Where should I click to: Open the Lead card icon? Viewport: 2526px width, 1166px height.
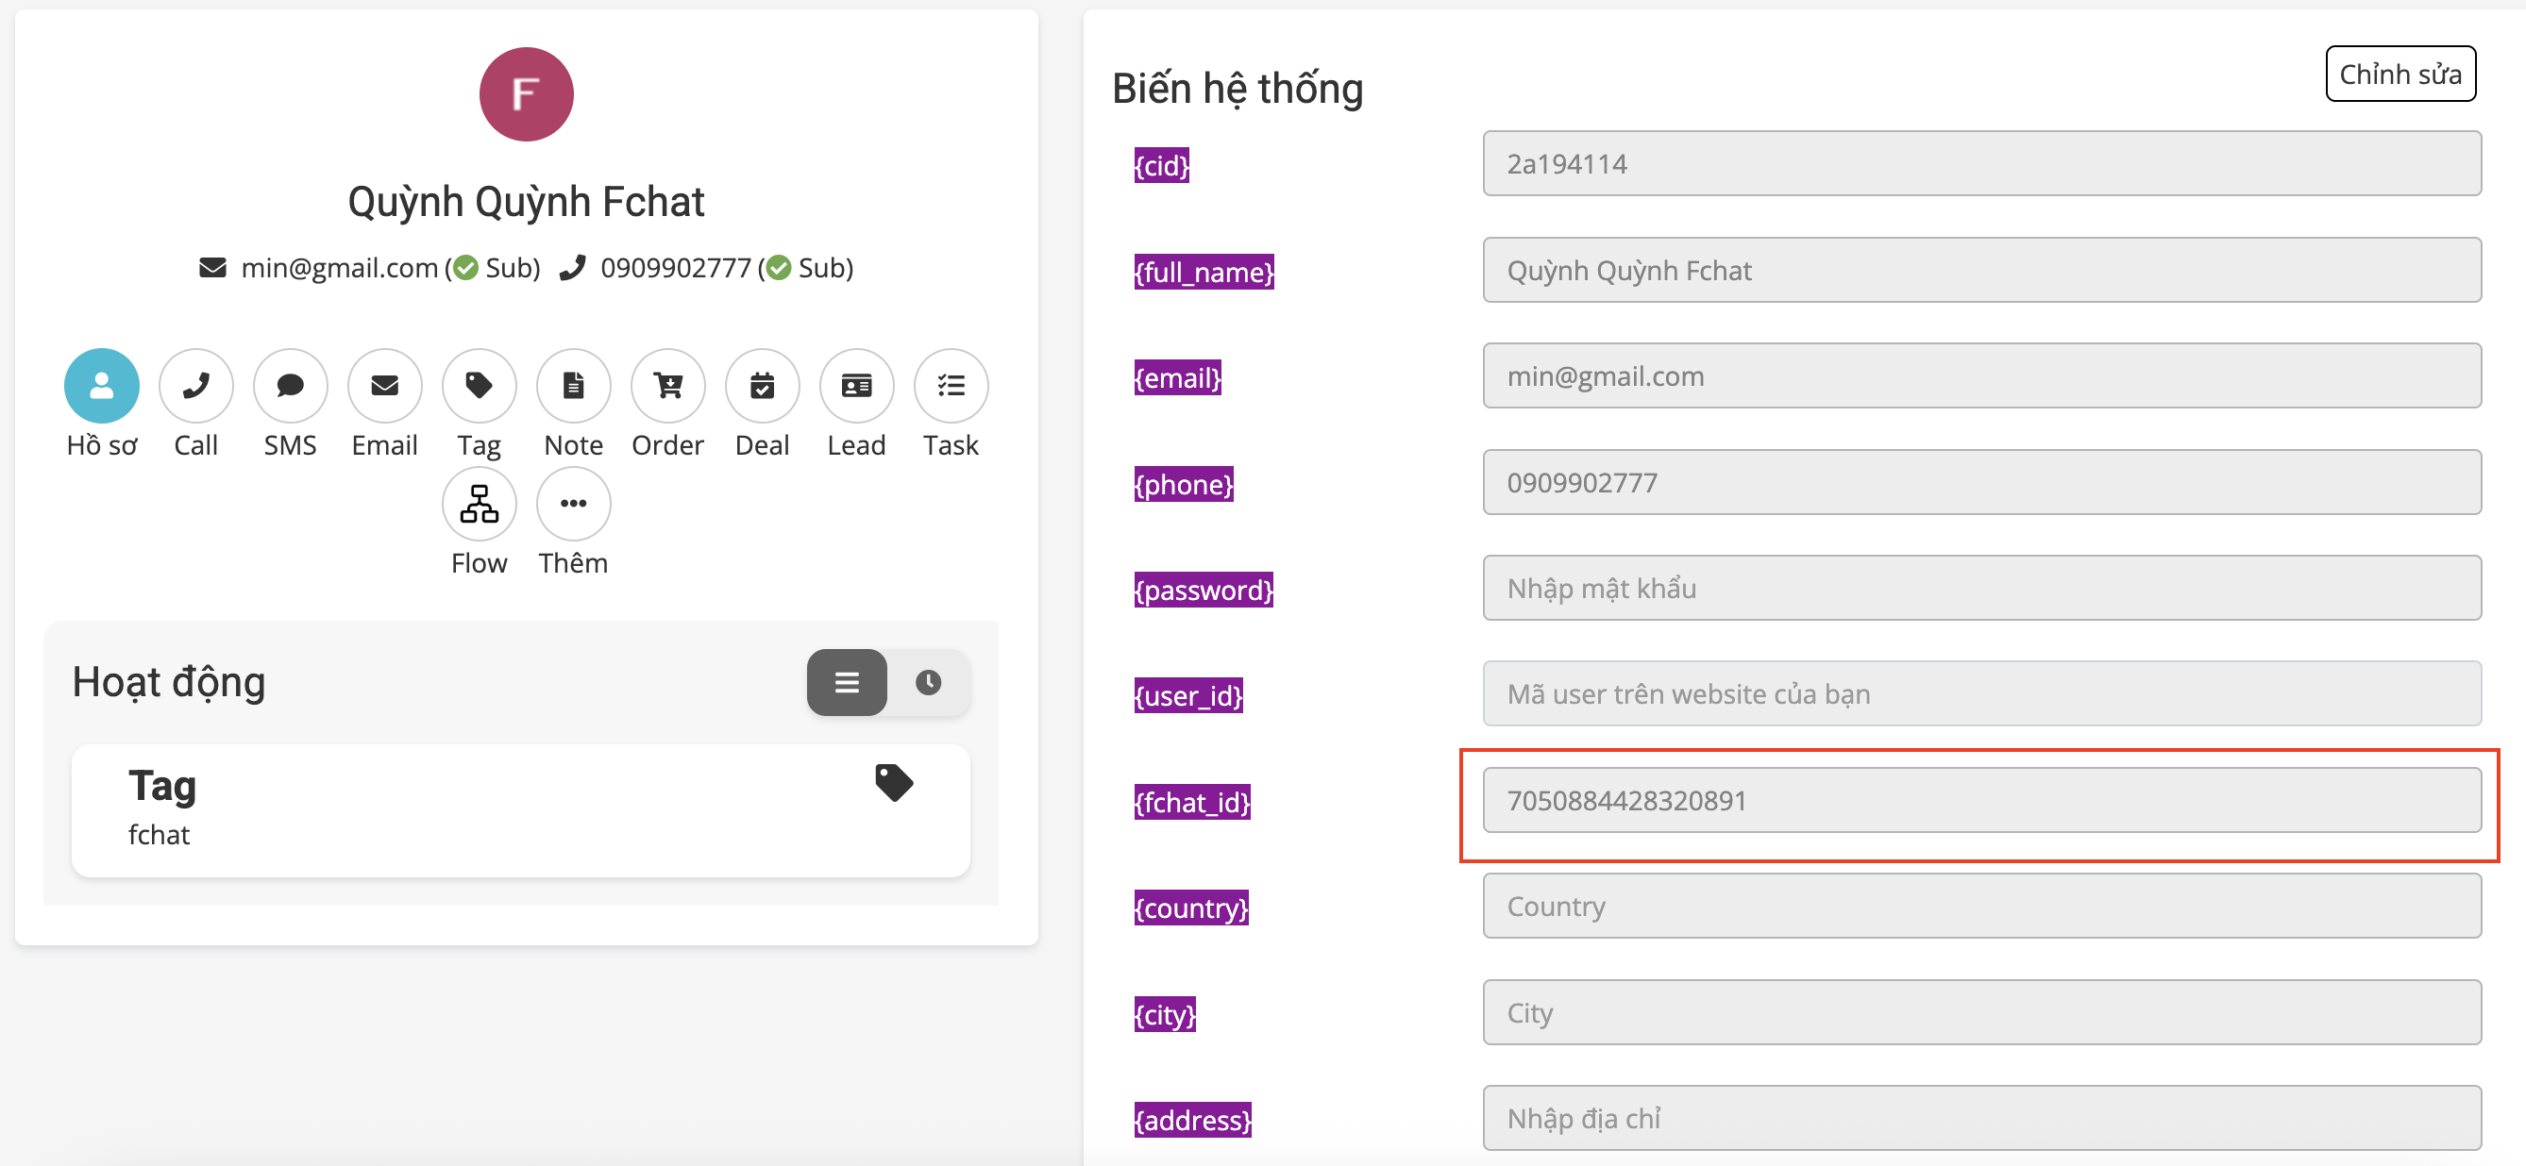[856, 385]
